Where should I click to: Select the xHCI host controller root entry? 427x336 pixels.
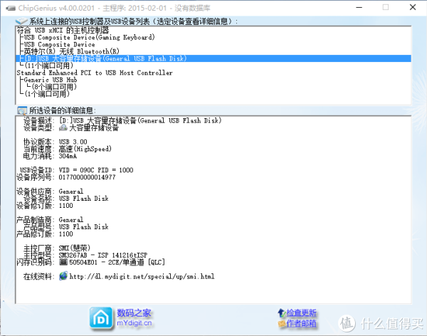63,30
